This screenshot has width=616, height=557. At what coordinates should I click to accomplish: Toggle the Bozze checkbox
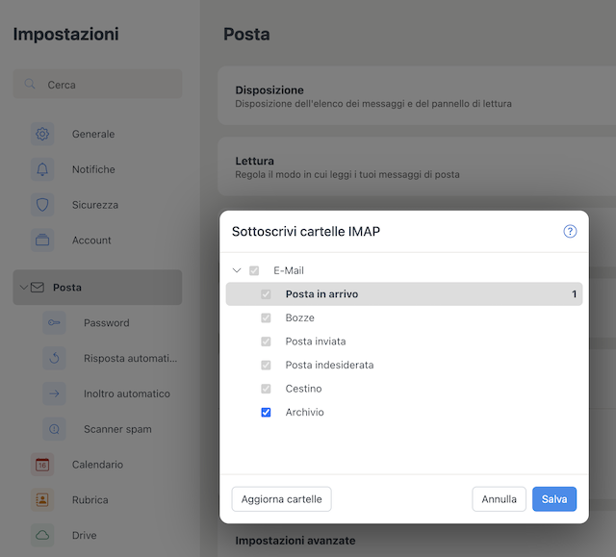pyautogui.click(x=266, y=317)
